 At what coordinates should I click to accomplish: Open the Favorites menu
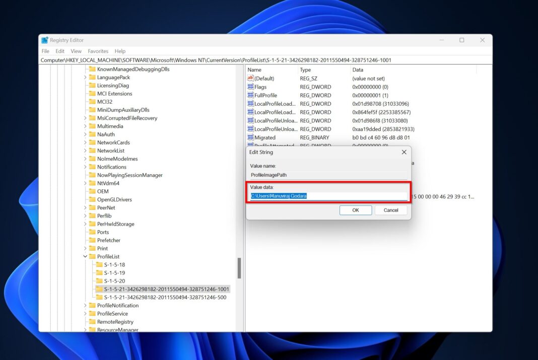[98, 51]
